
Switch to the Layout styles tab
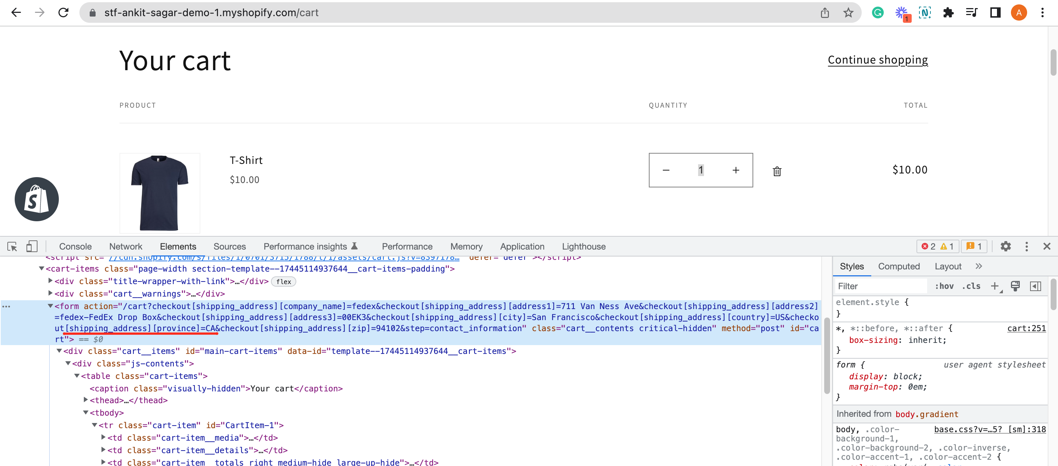948,266
